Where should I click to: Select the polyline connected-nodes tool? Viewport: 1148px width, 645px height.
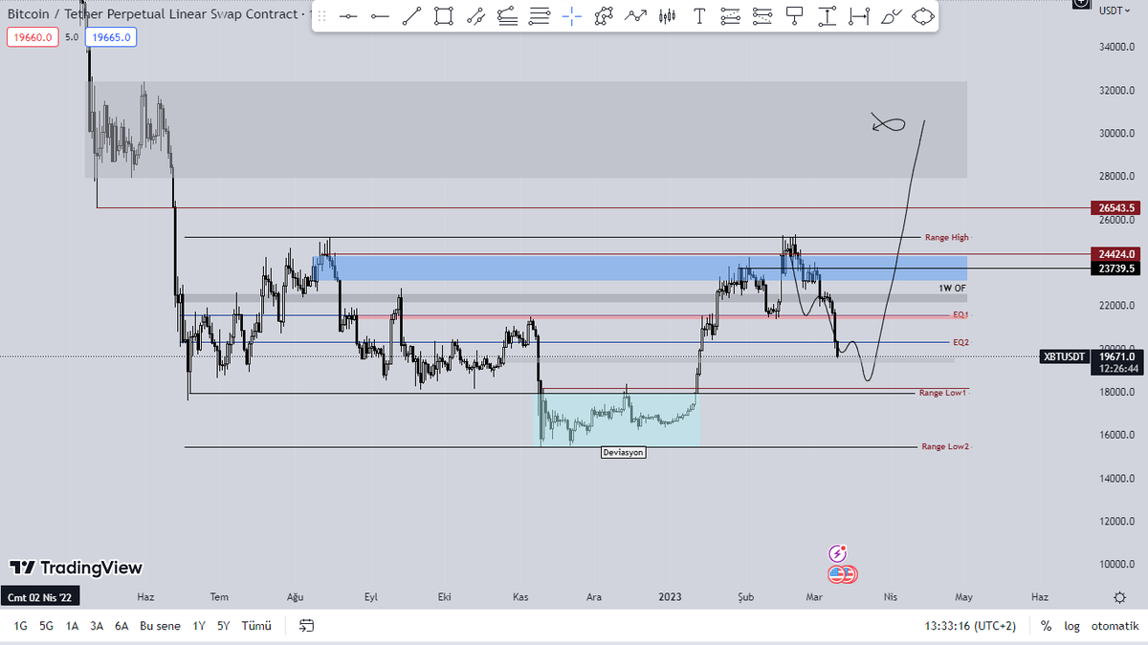(604, 16)
